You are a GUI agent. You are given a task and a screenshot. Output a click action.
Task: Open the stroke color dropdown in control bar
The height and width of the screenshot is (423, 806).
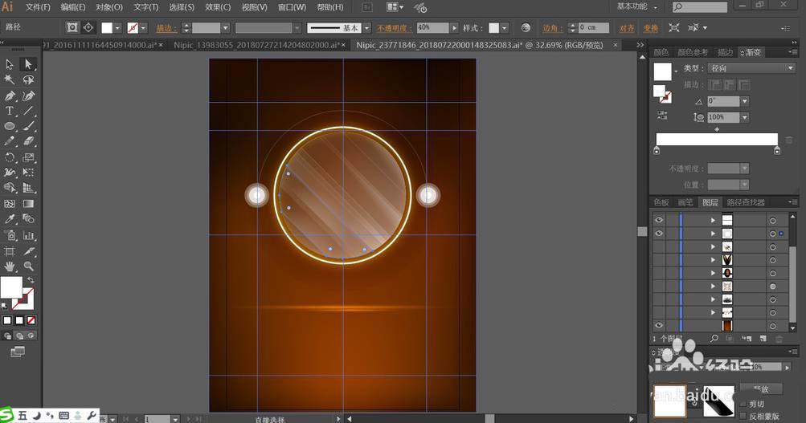click(143, 28)
